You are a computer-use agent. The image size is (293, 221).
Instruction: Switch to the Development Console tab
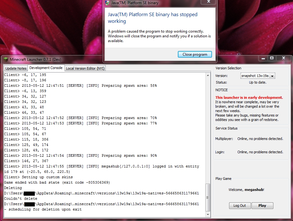click(x=46, y=68)
